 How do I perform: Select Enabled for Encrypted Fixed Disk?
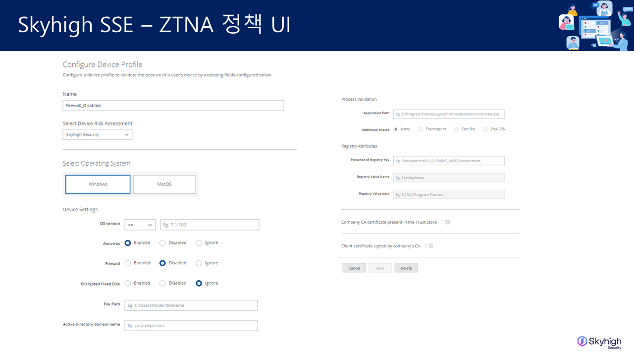pyautogui.click(x=128, y=283)
